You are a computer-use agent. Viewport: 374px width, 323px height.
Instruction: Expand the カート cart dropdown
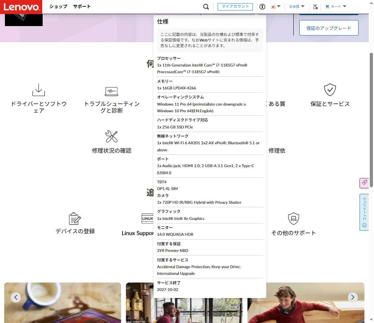pos(336,7)
